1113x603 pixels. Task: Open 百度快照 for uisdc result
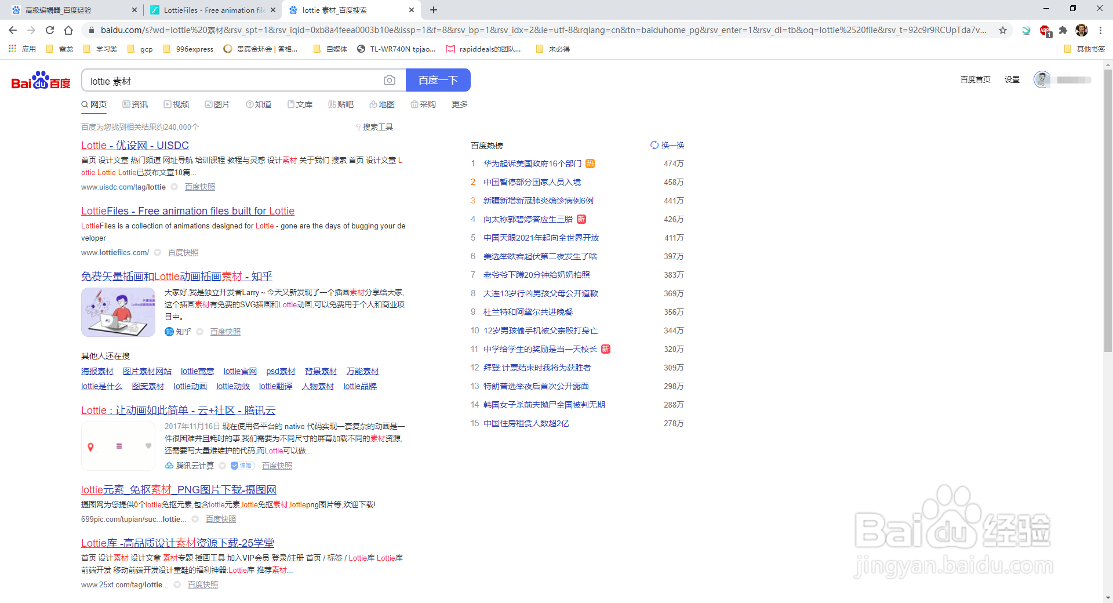pyautogui.click(x=200, y=187)
